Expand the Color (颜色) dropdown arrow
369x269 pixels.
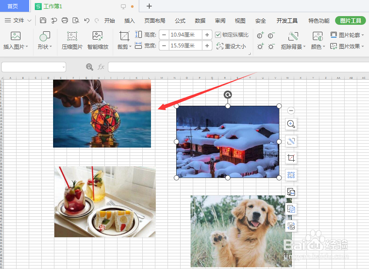pos(324,47)
